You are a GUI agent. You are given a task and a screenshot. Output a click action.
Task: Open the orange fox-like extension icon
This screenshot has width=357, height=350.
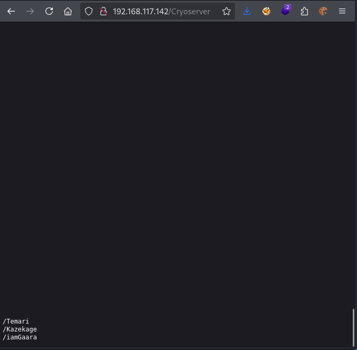pyautogui.click(x=266, y=11)
